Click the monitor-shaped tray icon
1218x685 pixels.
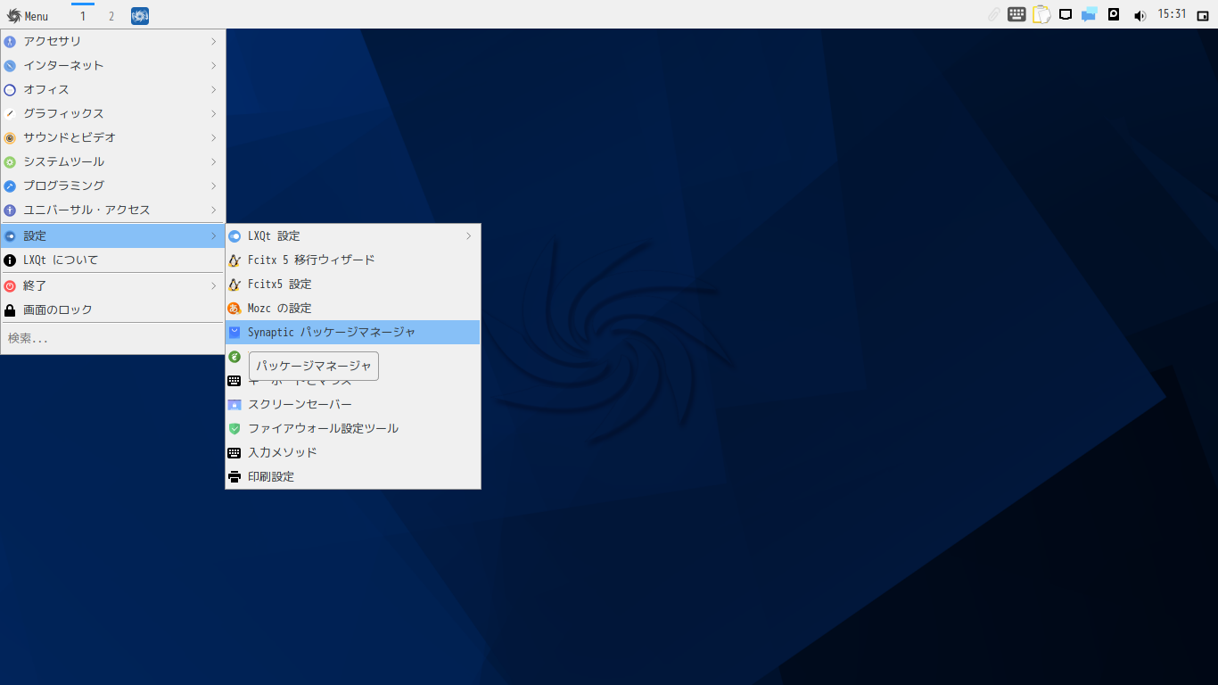coord(1066,14)
